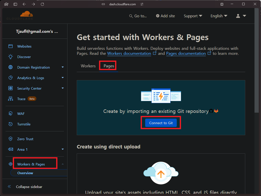Click the Go to... search field
261x196 pixels.
point(138,16)
